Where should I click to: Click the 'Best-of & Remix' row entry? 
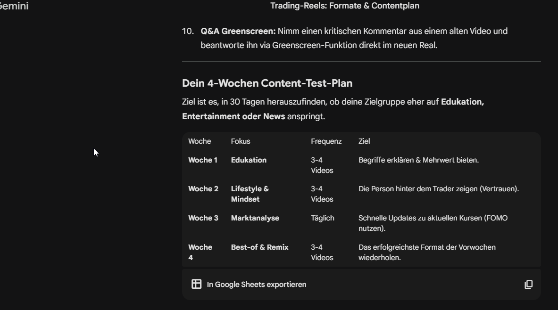pos(259,247)
